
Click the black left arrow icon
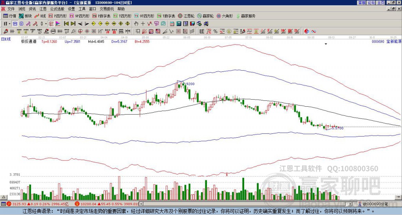pyautogui.click(x=80, y=24)
